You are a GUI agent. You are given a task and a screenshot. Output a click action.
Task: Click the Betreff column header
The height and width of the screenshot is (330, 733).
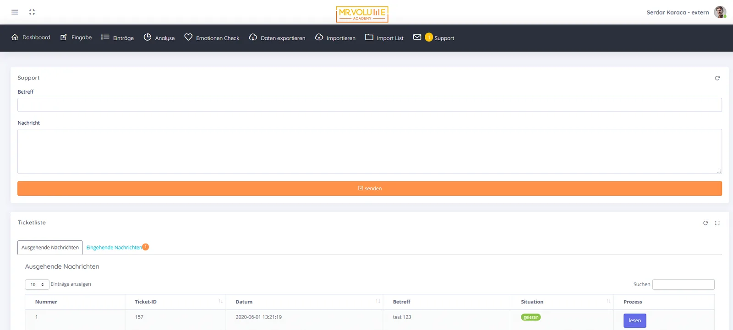point(447,302)
